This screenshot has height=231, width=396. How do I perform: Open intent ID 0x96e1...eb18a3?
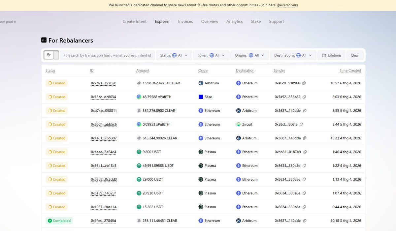click(104, 166)
